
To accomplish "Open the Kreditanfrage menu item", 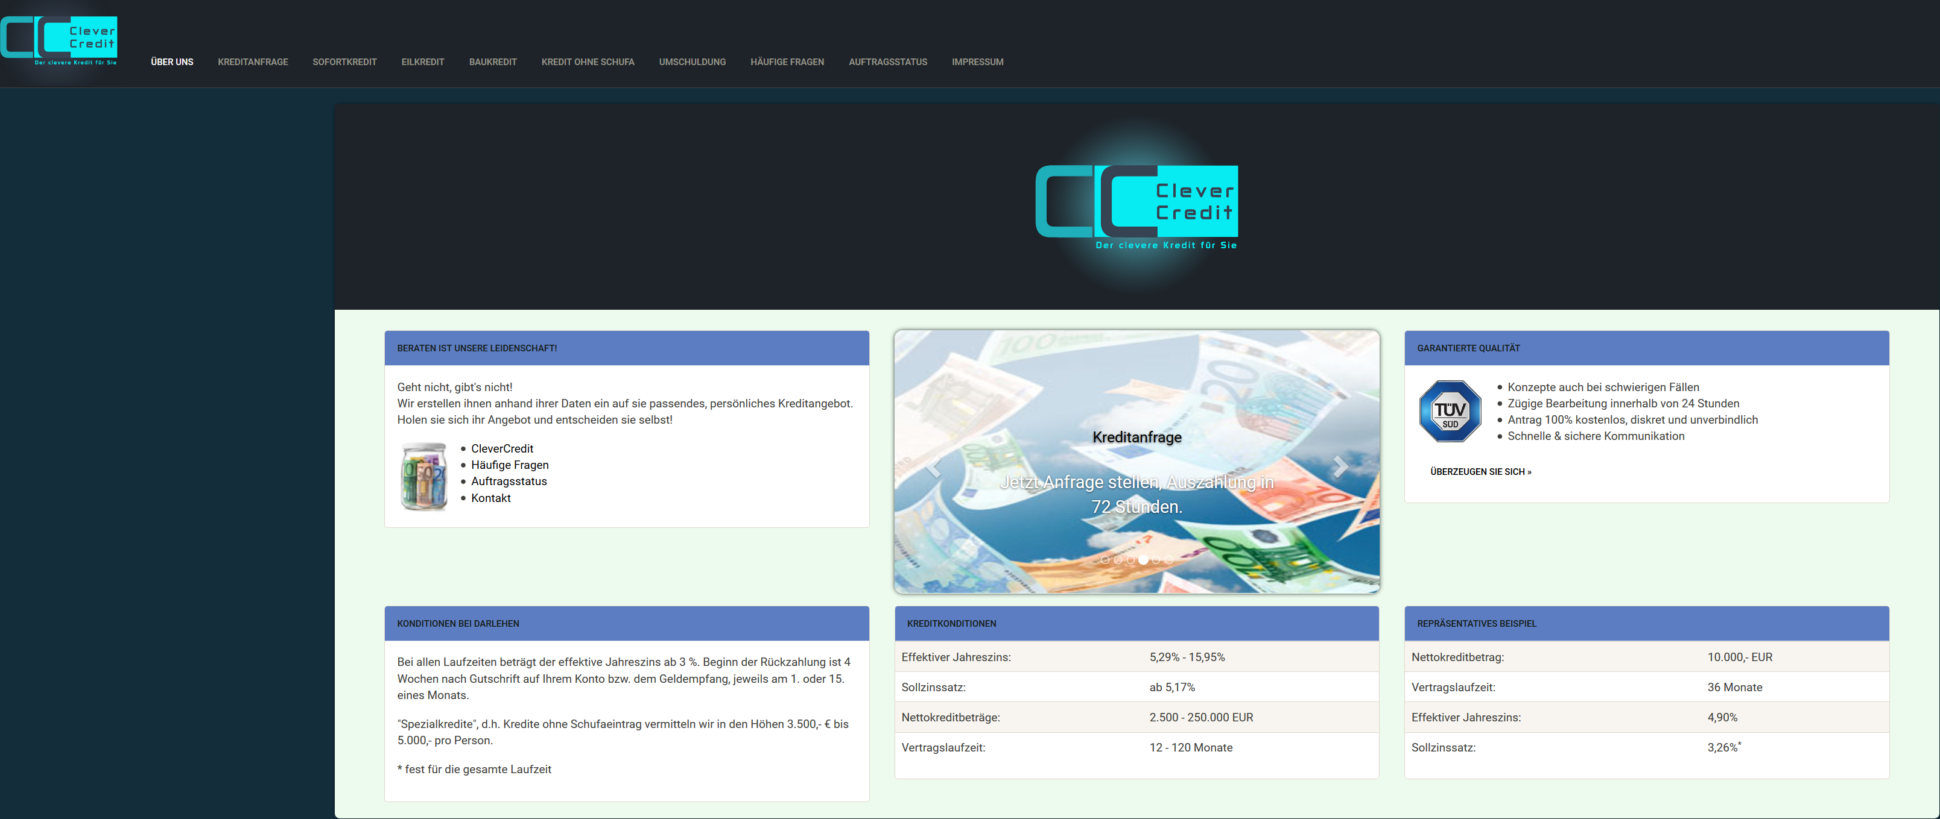I will [253, 61].
